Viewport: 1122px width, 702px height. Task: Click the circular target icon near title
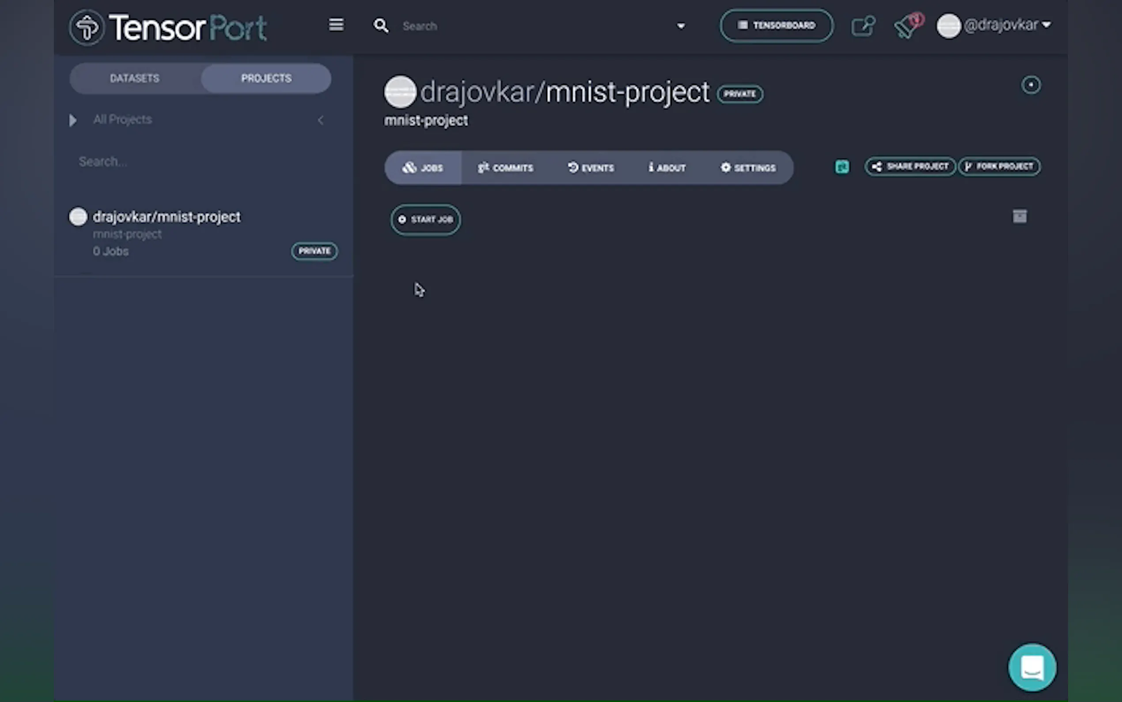tap(1031, 85)
